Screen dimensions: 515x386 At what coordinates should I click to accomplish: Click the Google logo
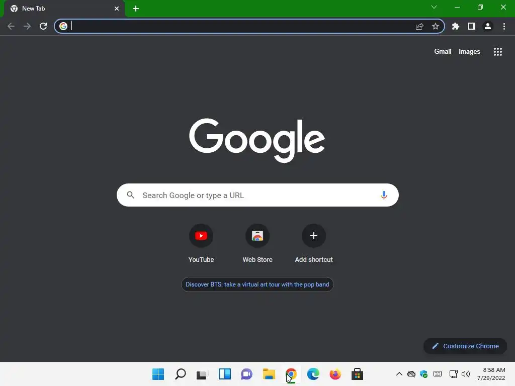[257, 140]
